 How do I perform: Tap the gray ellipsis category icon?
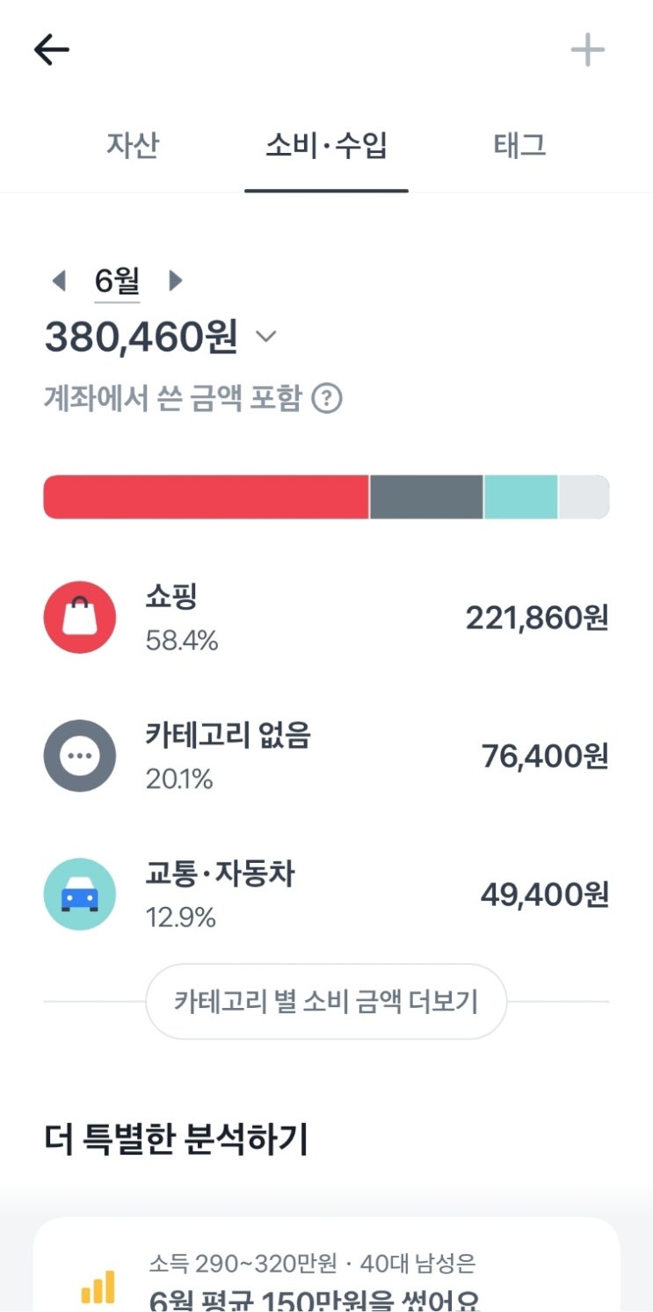point(79,756)
